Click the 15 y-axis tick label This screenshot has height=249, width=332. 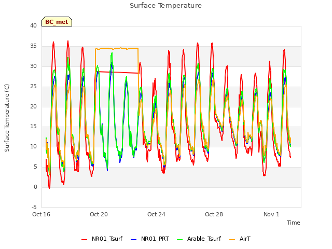33,127
